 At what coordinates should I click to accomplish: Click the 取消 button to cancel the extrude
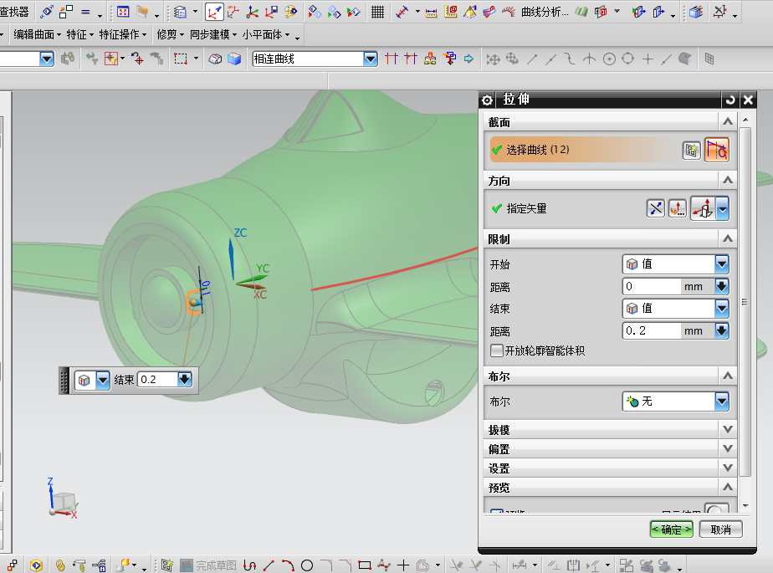720,529
